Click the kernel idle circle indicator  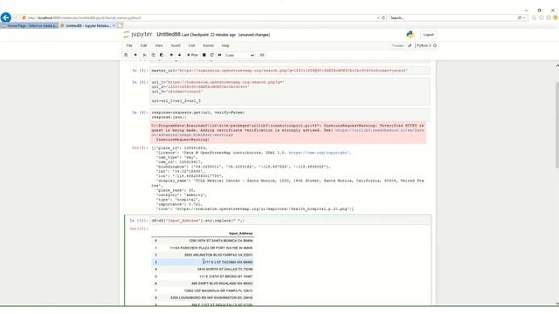point(435,45)
